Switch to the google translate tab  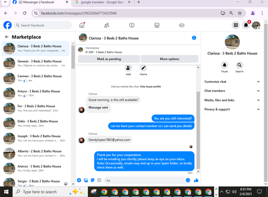[x=102, y=2]
